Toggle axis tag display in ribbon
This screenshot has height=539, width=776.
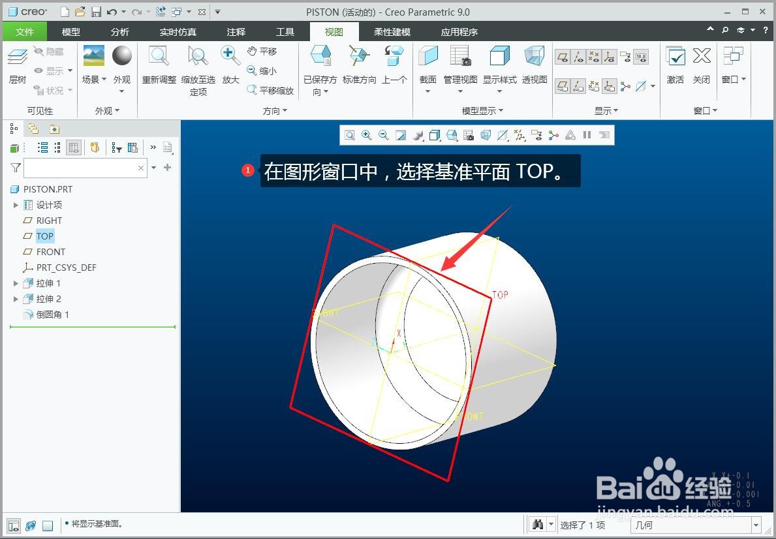coord(578,86)
